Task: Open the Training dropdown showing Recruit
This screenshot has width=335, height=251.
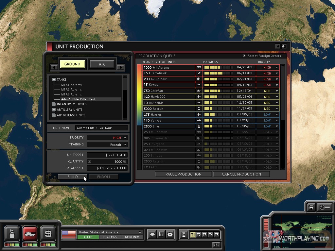Action: (107, 144)
